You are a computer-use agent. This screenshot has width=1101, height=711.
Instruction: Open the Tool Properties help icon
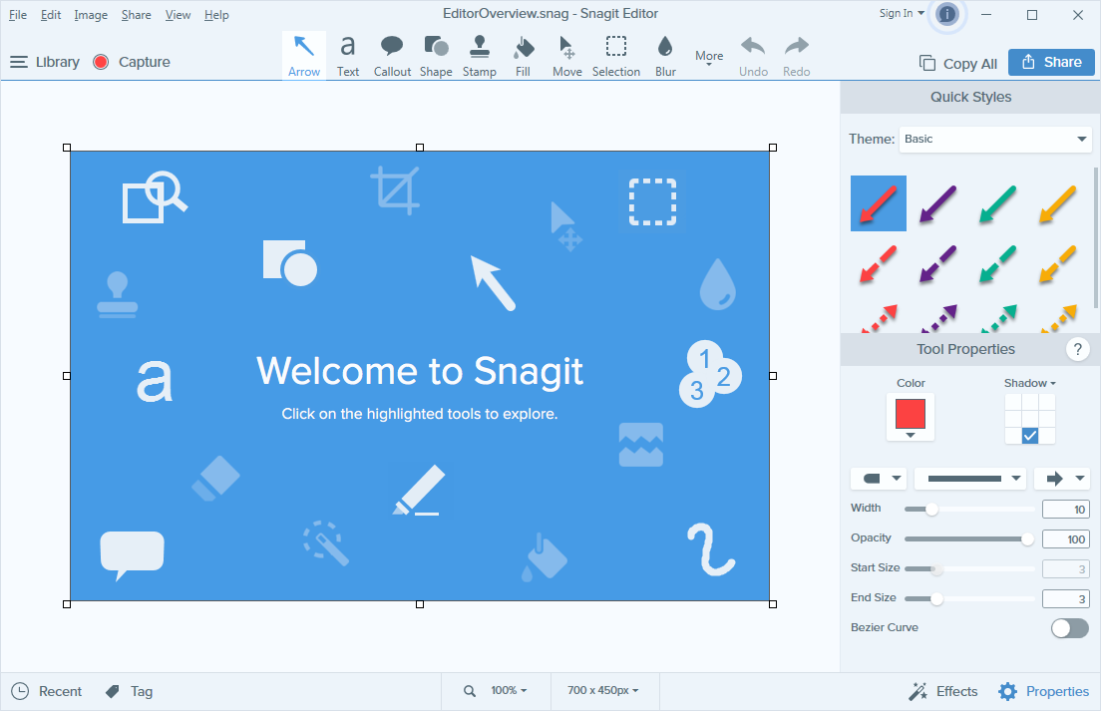tap(1077, 349)
